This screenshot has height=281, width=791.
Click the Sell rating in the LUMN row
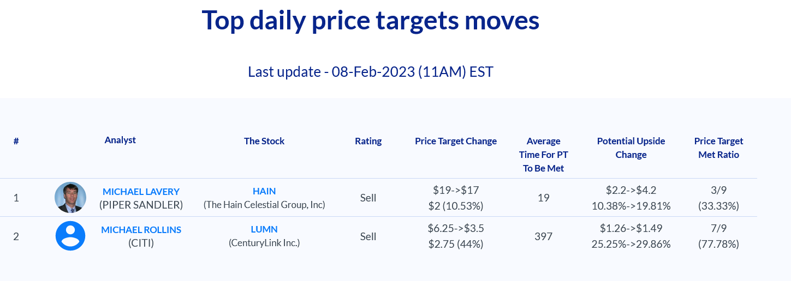(x=368, y=236)
